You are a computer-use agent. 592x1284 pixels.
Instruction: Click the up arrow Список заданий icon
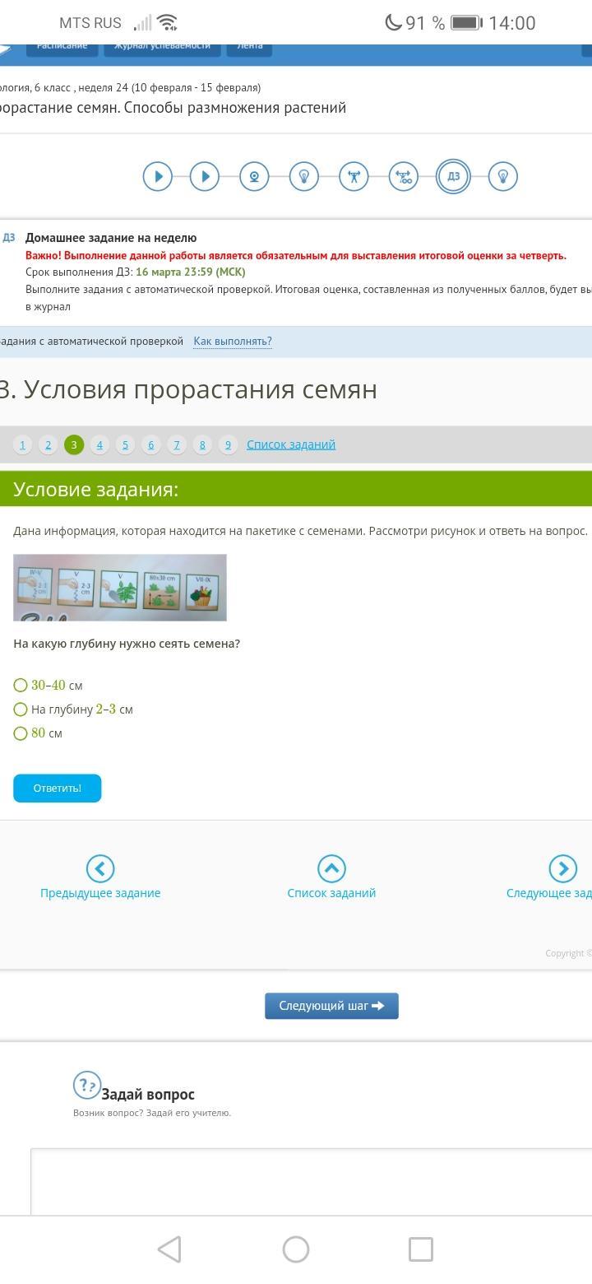click(x=331, y=868)
